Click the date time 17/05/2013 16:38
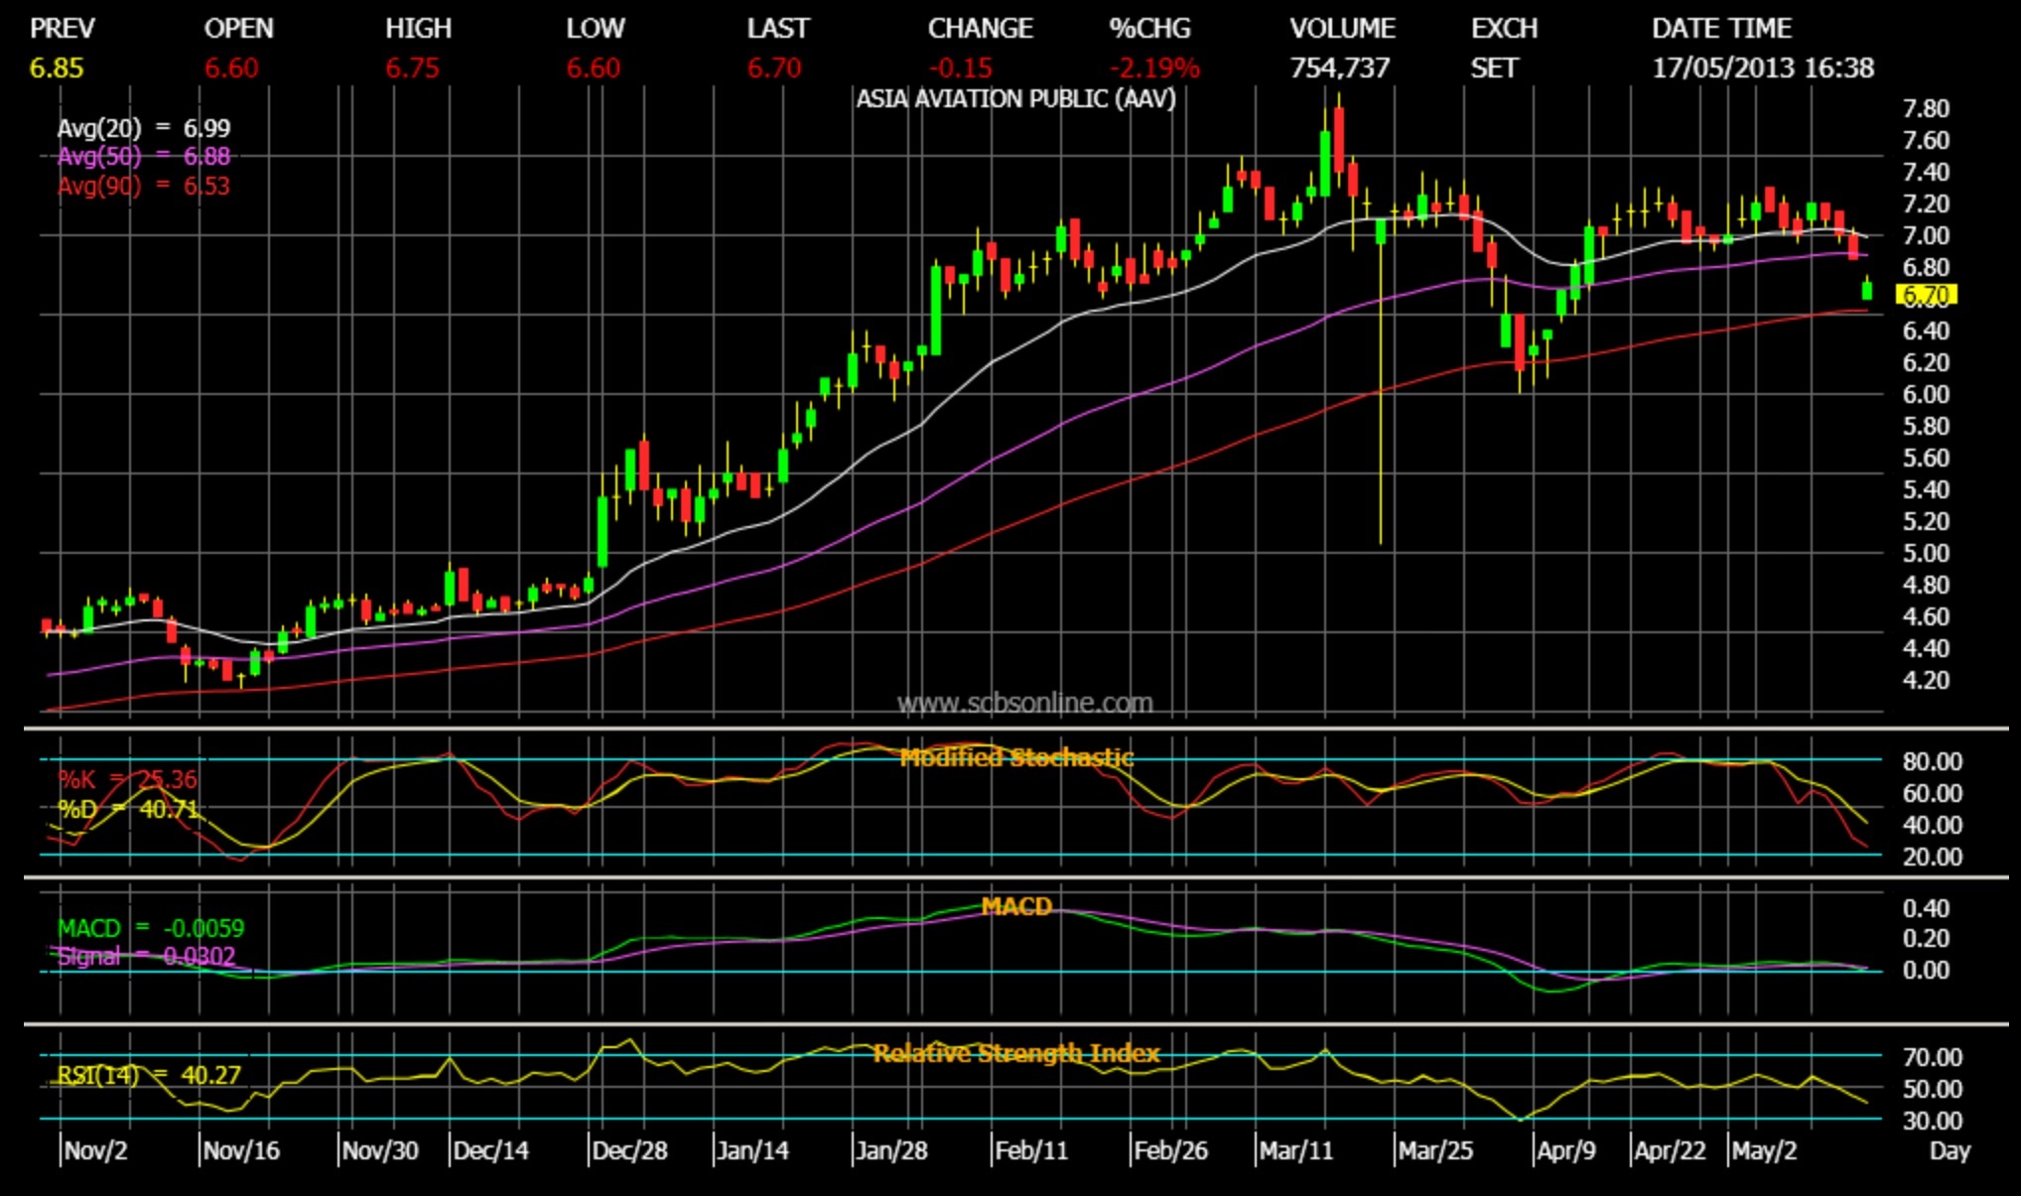2021x1196 pixels. pyautogui.click(x=1763, y=68)
